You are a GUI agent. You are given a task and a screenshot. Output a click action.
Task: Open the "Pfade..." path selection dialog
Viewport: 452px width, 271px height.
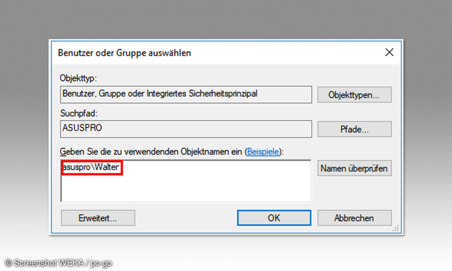pyautogui.click(x=354, y=129)
